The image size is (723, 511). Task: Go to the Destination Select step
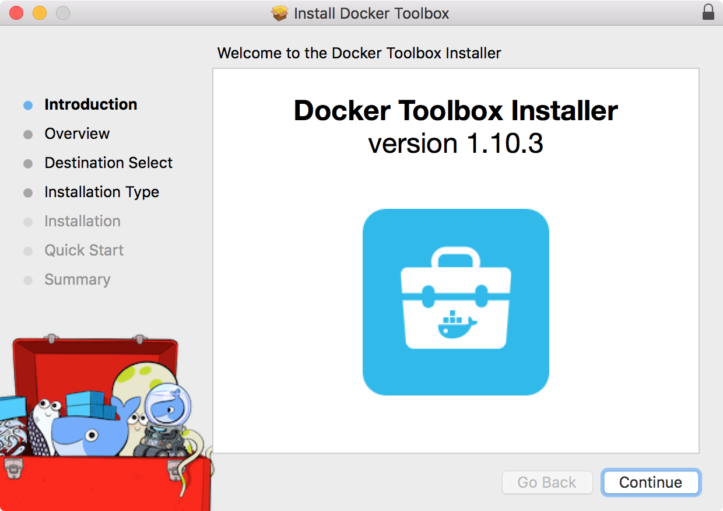point(108,163)
